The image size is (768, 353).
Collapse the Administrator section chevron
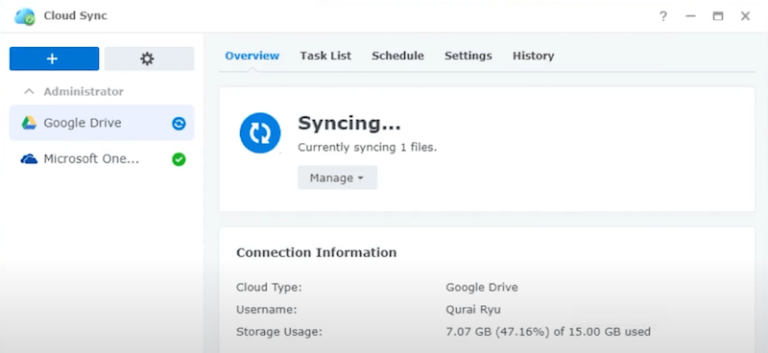tap(30, 91)
